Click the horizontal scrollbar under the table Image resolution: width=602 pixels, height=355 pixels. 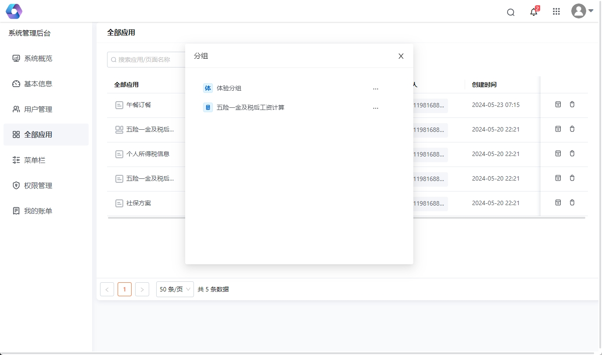[x=346, y=217]
